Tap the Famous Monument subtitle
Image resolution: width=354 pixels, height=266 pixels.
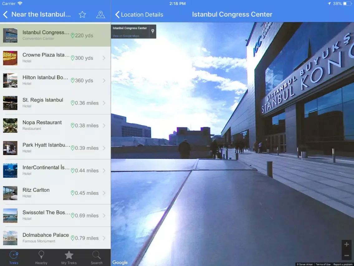pos(39,241)
